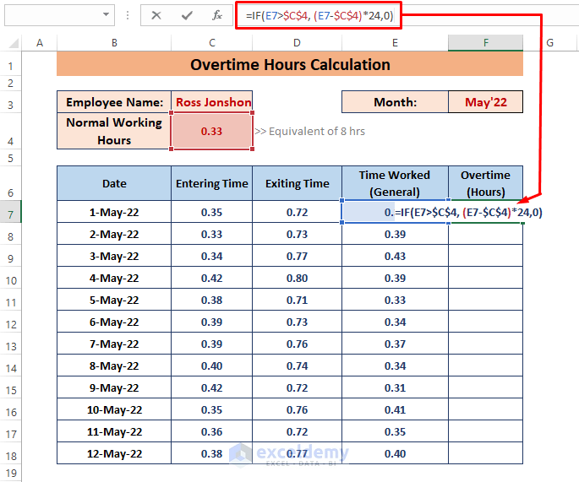The height and width of the screenshot is (482, 579).
Task: Select exiting time 0.72 for 1-May-22
Action: 297,212
